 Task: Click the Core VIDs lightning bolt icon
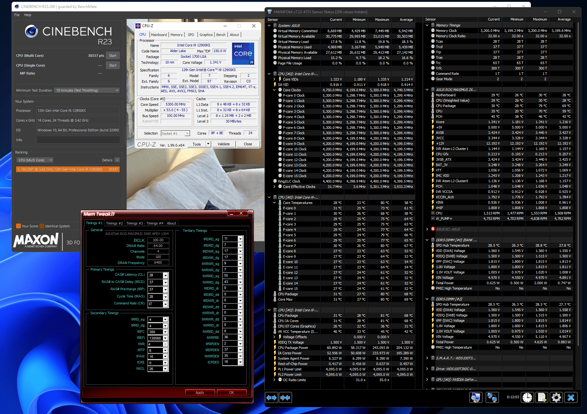[280, 79]
